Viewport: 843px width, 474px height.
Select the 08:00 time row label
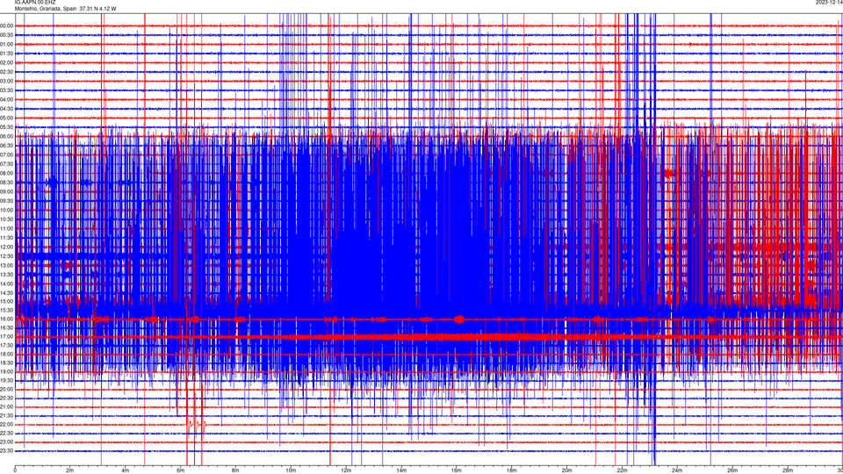point(6,173)
